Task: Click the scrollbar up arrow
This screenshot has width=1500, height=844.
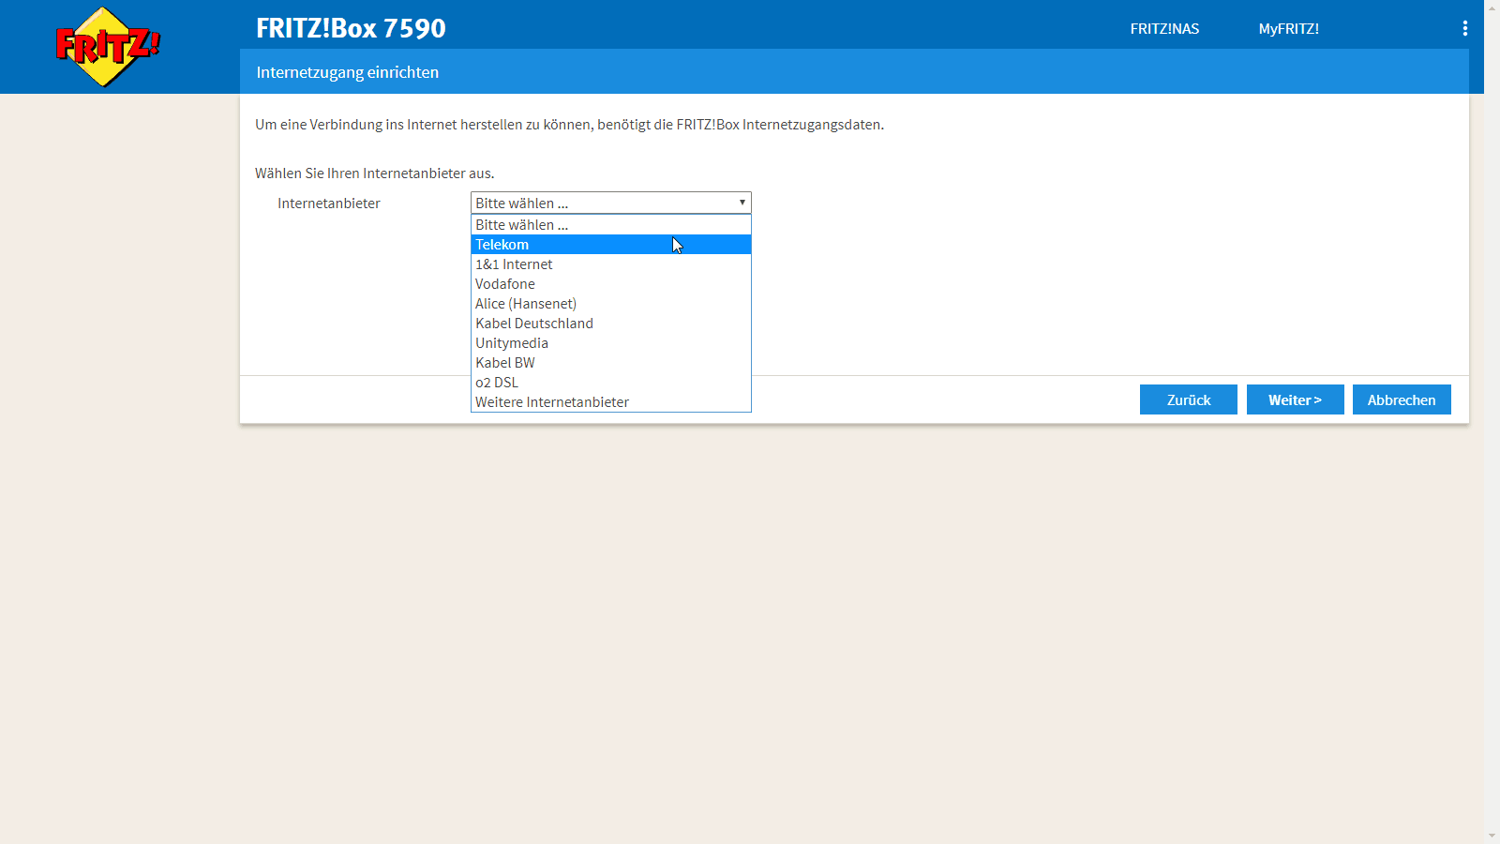Action: (x=1492, y=8)
